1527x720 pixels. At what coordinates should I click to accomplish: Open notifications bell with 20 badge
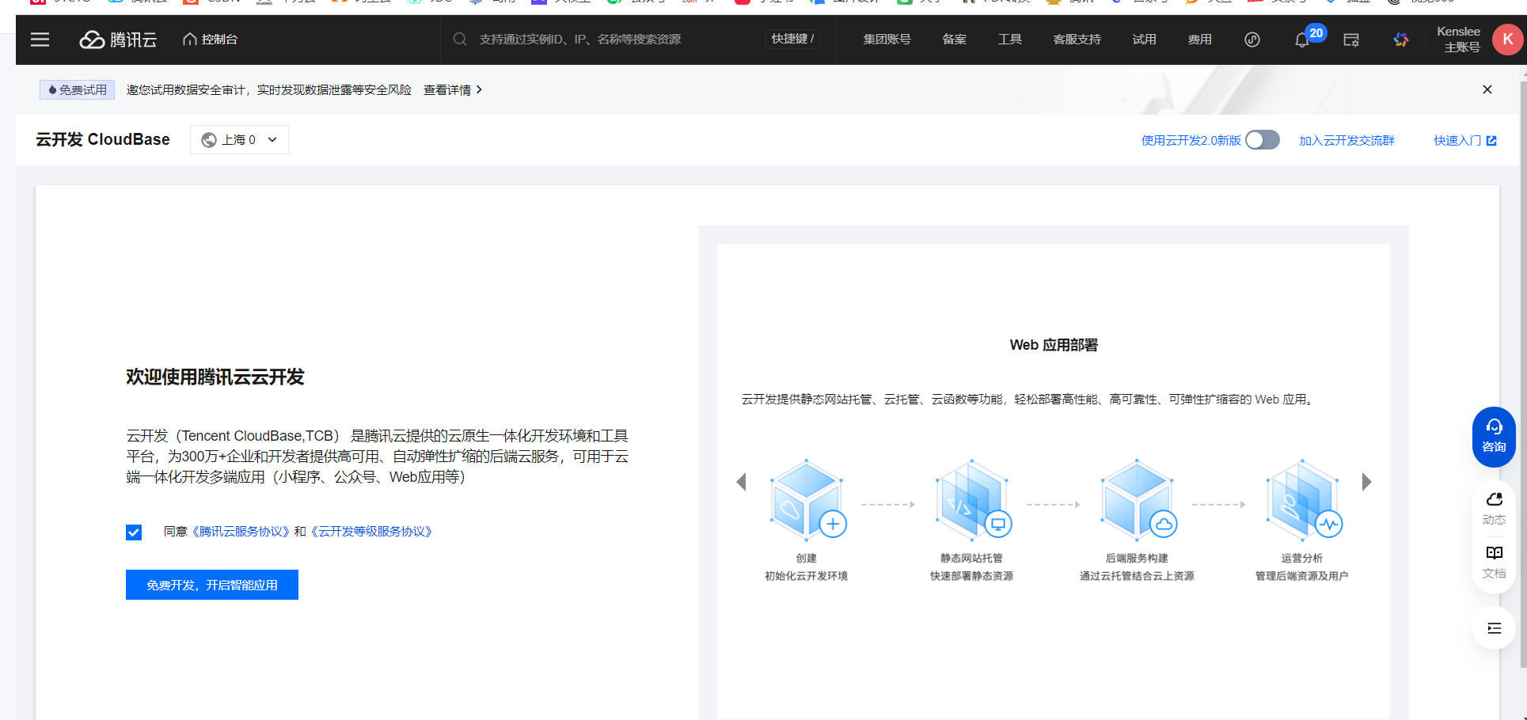(1303, 39)
